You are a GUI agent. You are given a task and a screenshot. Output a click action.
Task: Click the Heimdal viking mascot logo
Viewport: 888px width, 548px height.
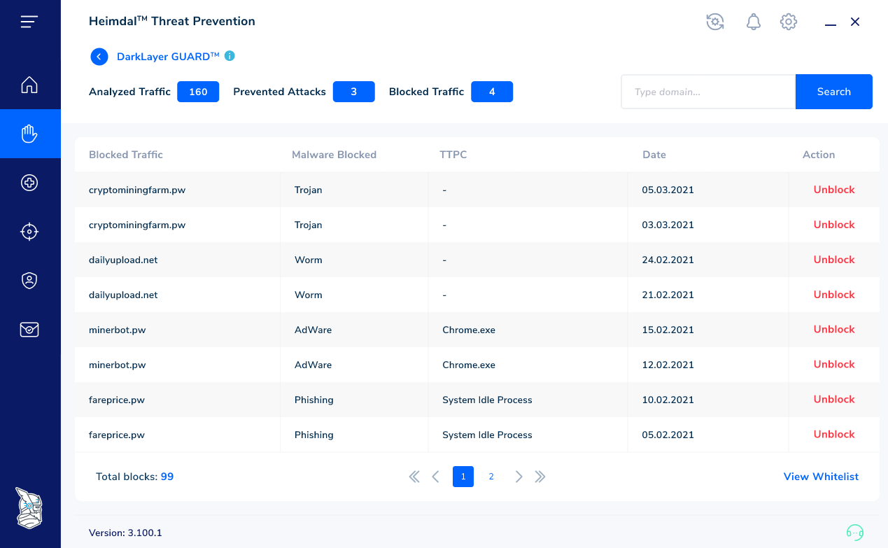29,508
